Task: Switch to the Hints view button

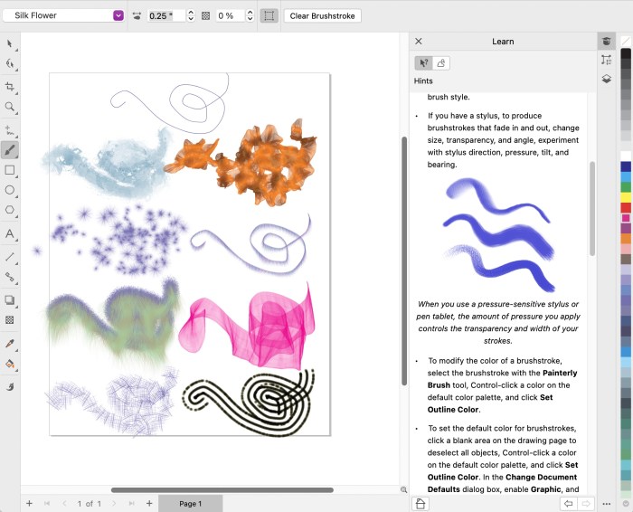Action: (x=423, y=63)
